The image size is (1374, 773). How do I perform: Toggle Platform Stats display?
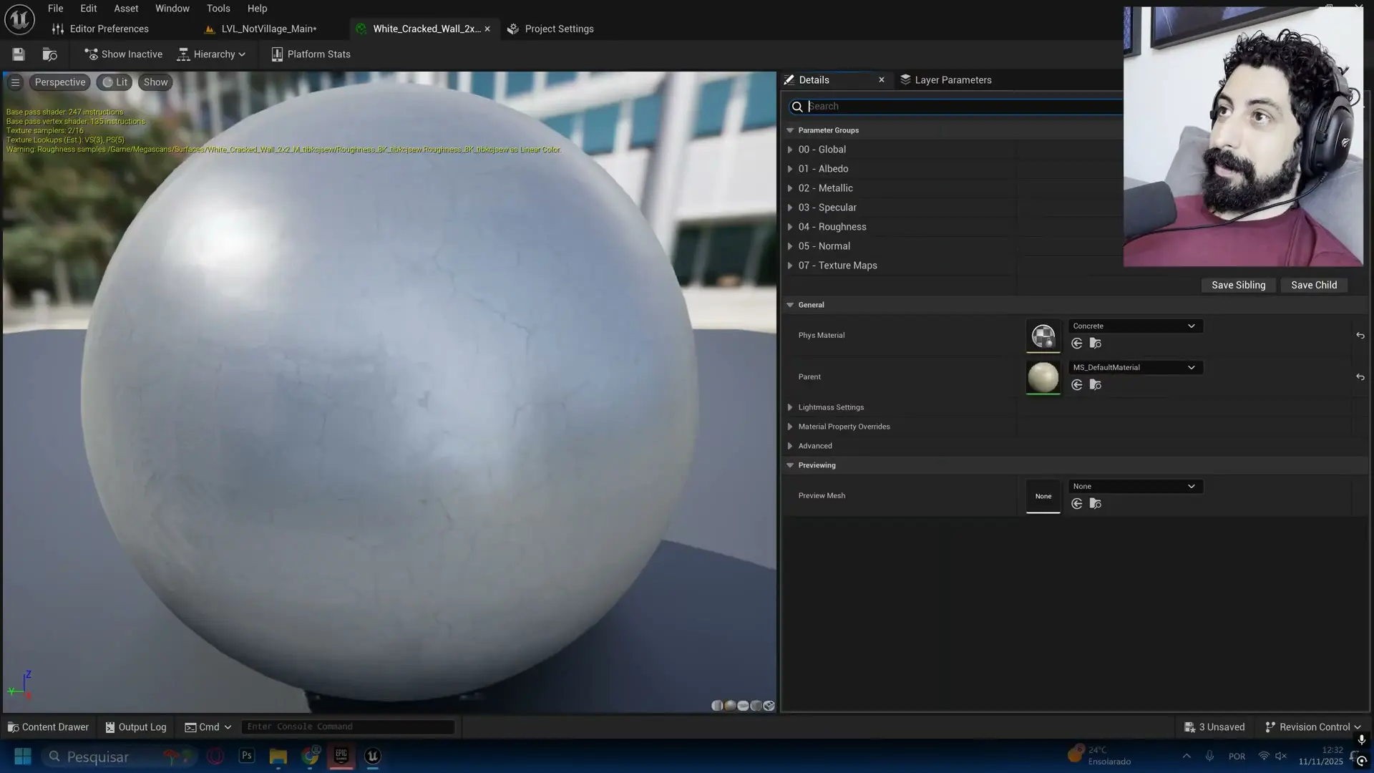311,54
